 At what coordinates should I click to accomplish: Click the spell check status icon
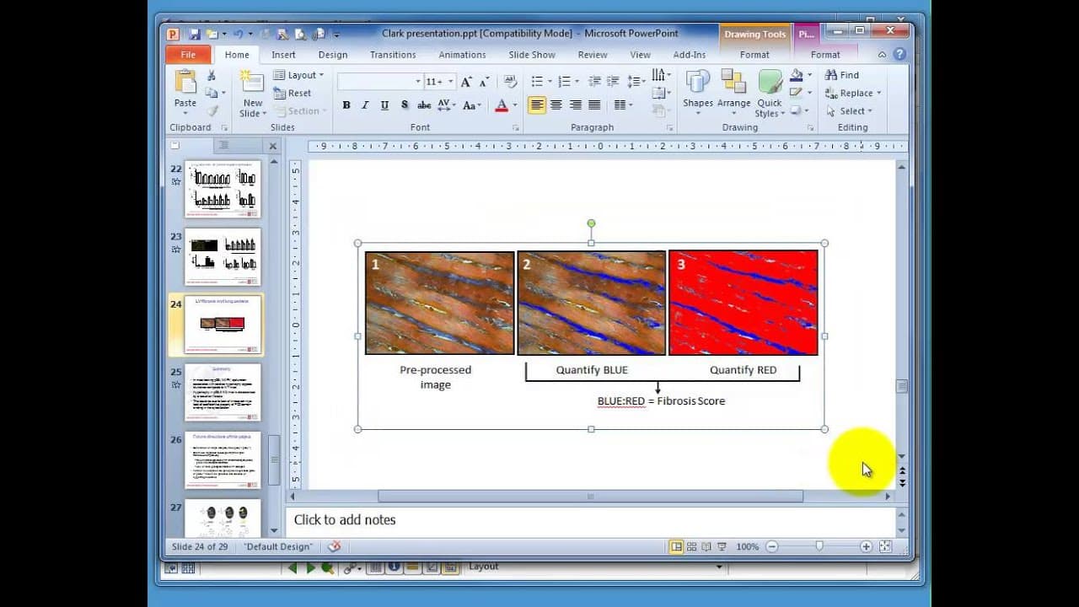tap(334, 546)
